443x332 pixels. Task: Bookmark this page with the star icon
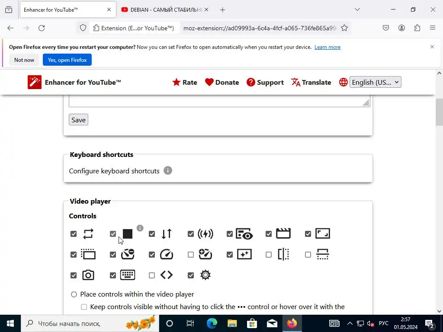pyautogui.click(x=344, y=28)
